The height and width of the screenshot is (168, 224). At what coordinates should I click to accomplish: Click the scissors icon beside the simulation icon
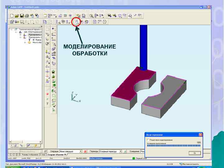(x=82, y=22)
